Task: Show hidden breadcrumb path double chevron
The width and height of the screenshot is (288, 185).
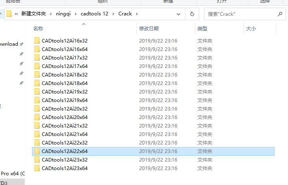Action: (x=16, y=14)
